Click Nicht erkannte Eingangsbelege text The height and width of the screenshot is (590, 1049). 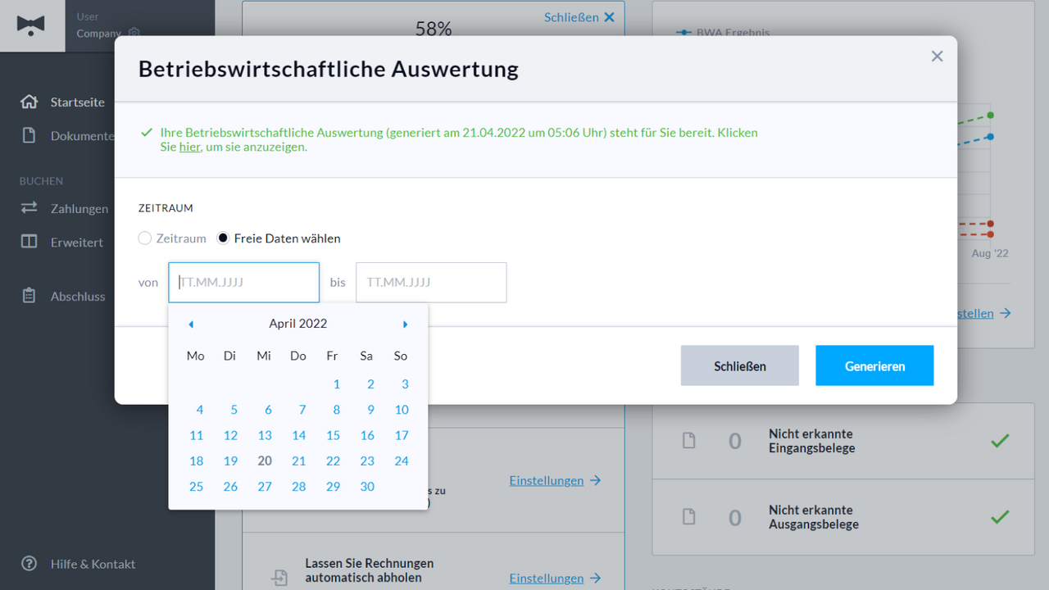[811, 441]
